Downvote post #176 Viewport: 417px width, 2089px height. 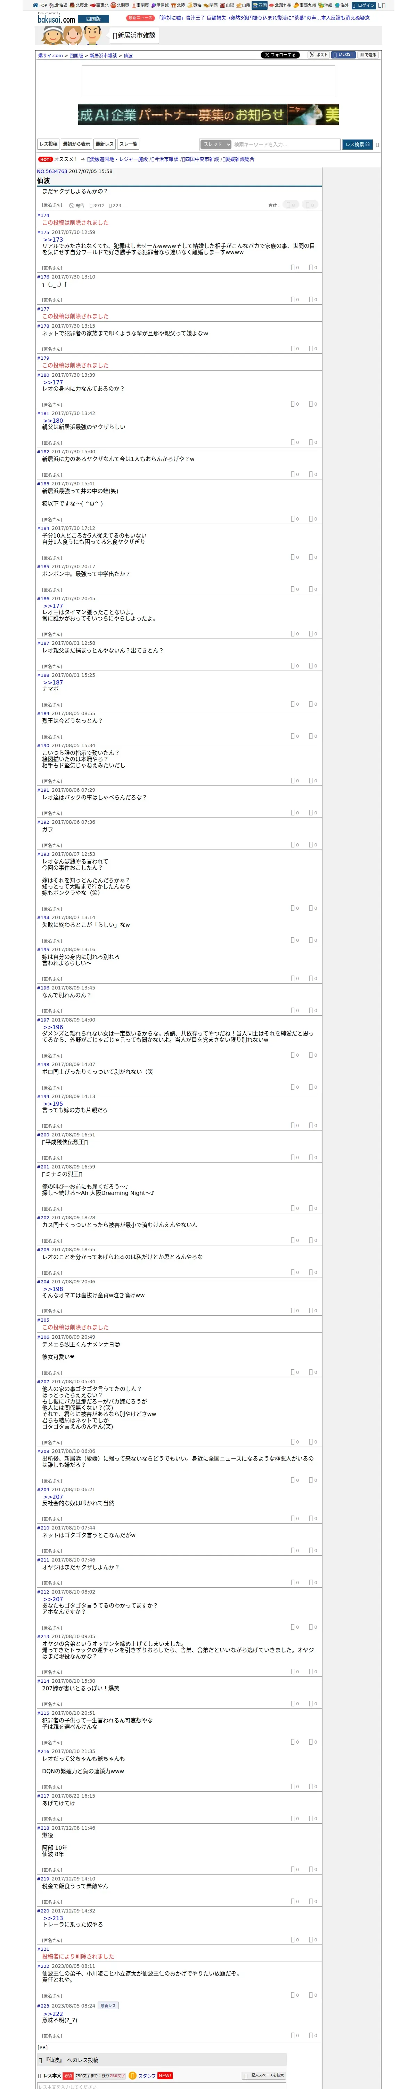click(313, 300)
